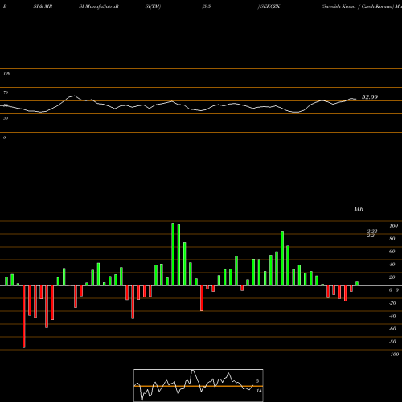The image size is (402, 402).
Task: Click the 100 label on the RSI axis
Action: [7, 73]
